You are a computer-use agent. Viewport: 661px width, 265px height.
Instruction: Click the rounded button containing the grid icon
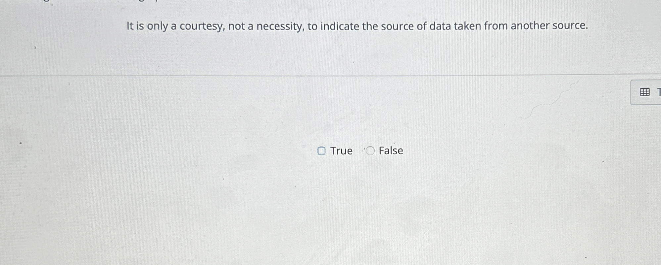tap(649, 92)
